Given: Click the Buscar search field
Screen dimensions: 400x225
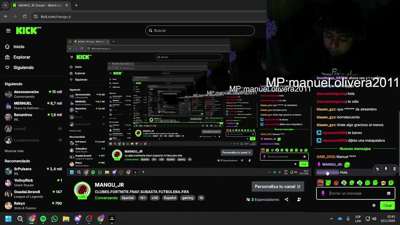Looking at the screenshot, I should click(200, 31).
